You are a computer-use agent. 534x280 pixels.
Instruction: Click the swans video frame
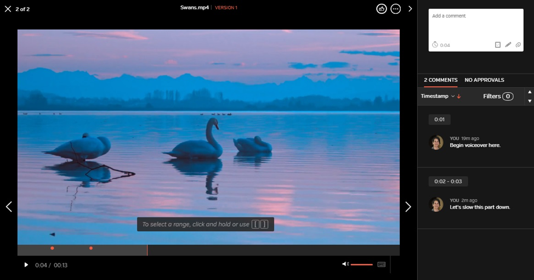click(208, 137)
